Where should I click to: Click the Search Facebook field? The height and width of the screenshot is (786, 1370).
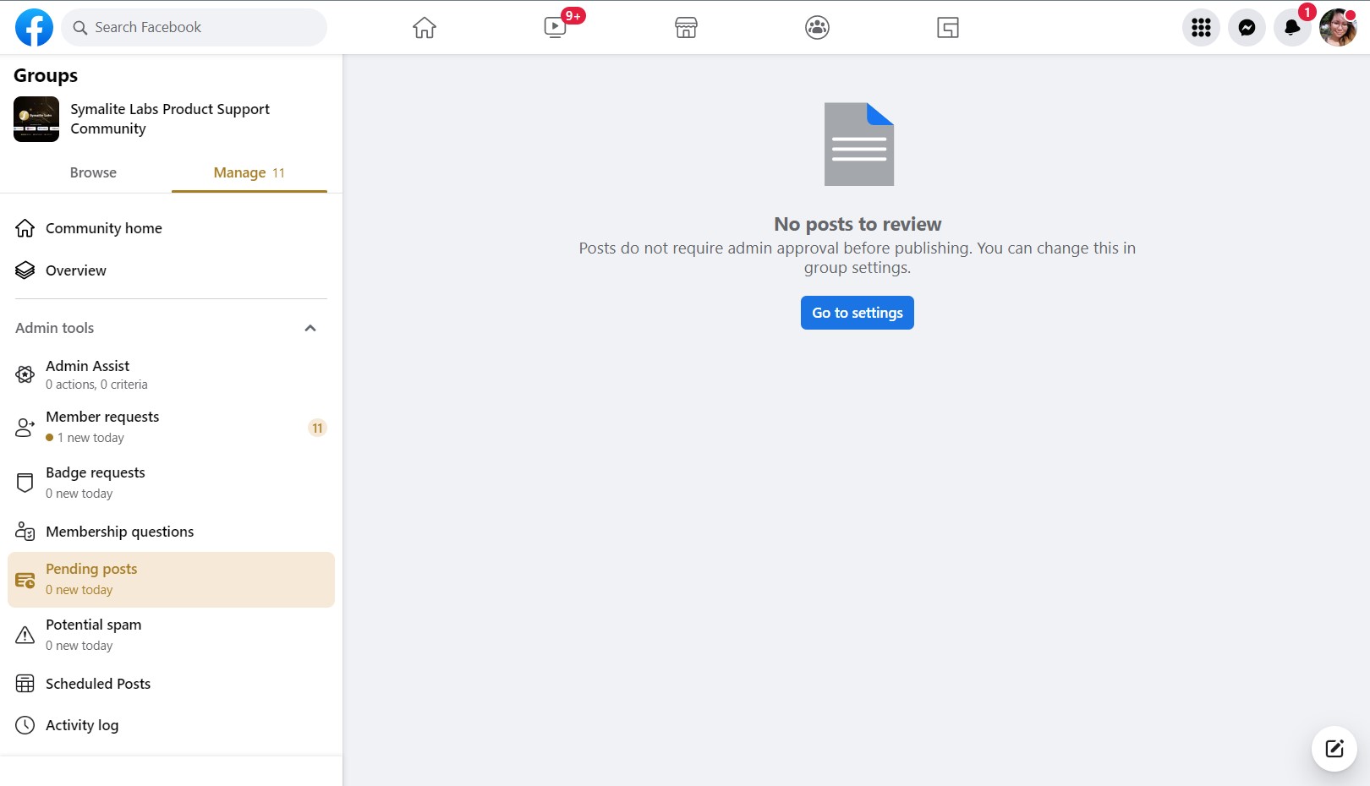(x=194, y=27)
